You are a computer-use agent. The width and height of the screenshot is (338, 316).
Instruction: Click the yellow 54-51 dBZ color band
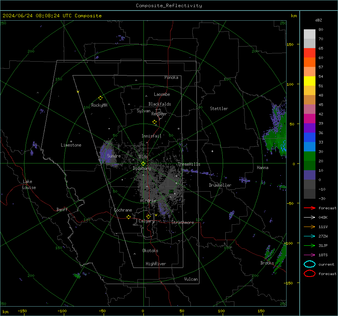[x=309, y=81]
